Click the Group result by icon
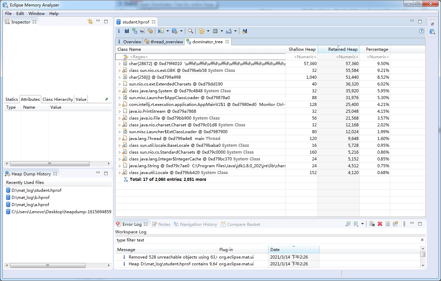Image resolution: width=441 pixels, height=281 pixels. 201,31
